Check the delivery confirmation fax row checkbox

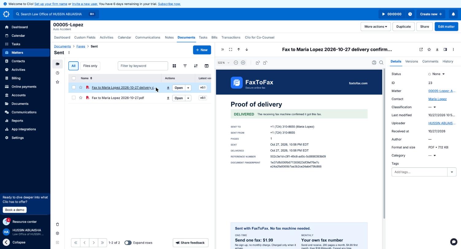point(74,88)
